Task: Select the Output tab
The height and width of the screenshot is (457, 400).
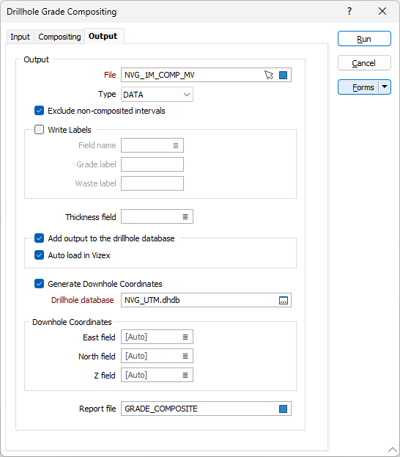Action: tap(103, 36)
